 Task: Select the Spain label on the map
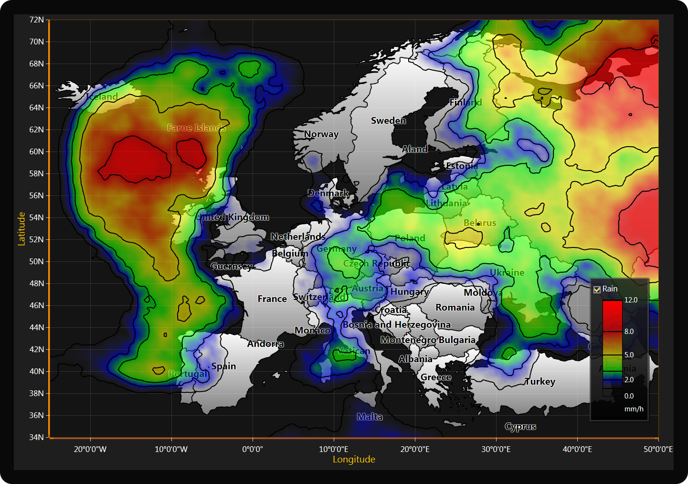coord(223,366)
